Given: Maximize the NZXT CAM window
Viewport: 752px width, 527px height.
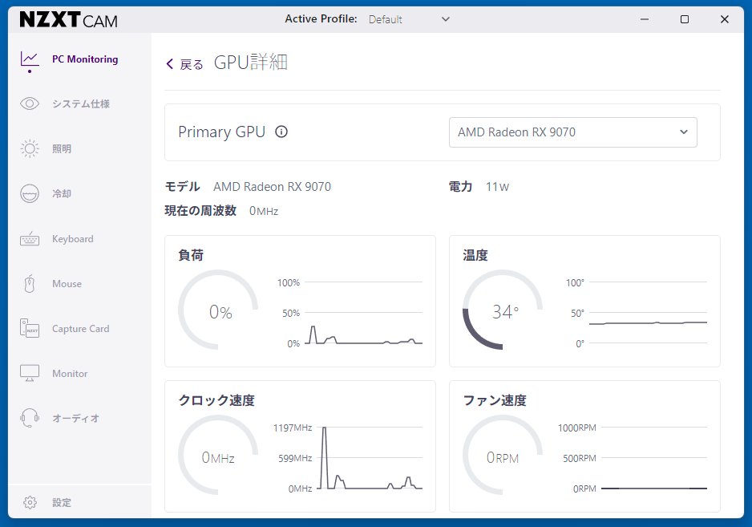Looking at the screenshot, I should coord(685,19).
